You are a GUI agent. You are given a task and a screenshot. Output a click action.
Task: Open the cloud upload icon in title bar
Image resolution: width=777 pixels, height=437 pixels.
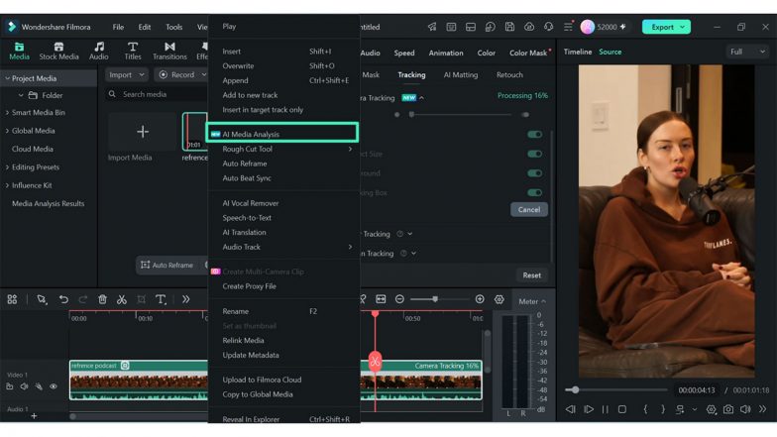coord(529,27)
